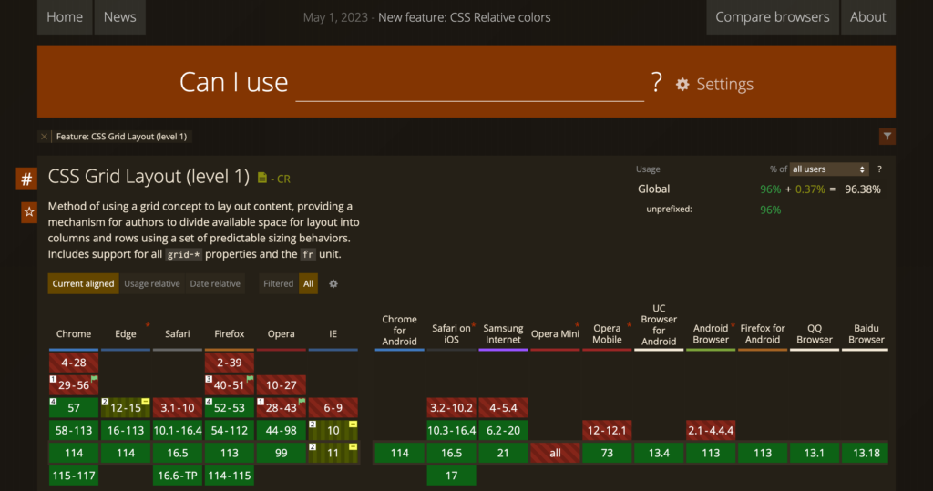Select Current aligned view mode
This screenshot has width=933, height=491.
tap(83, 284)
